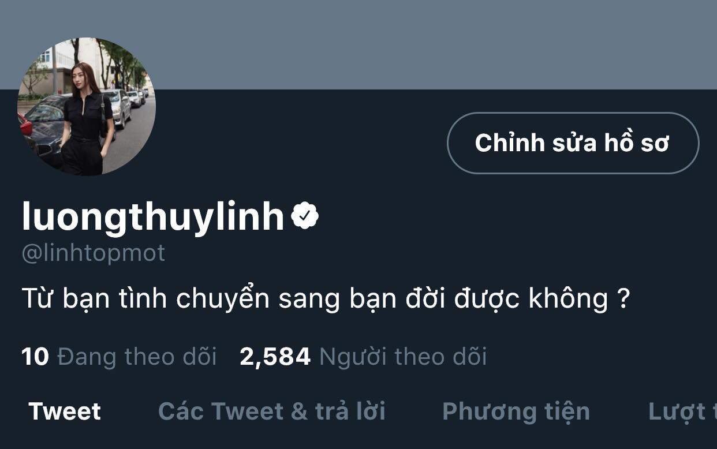Click the luongthuylinh display name
This screenshot has height=449, width=717.
(x=154, y=216)
